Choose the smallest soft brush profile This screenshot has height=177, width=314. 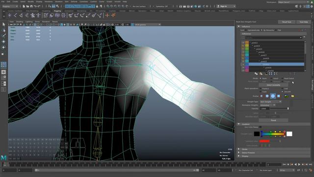tap(262, 96)
